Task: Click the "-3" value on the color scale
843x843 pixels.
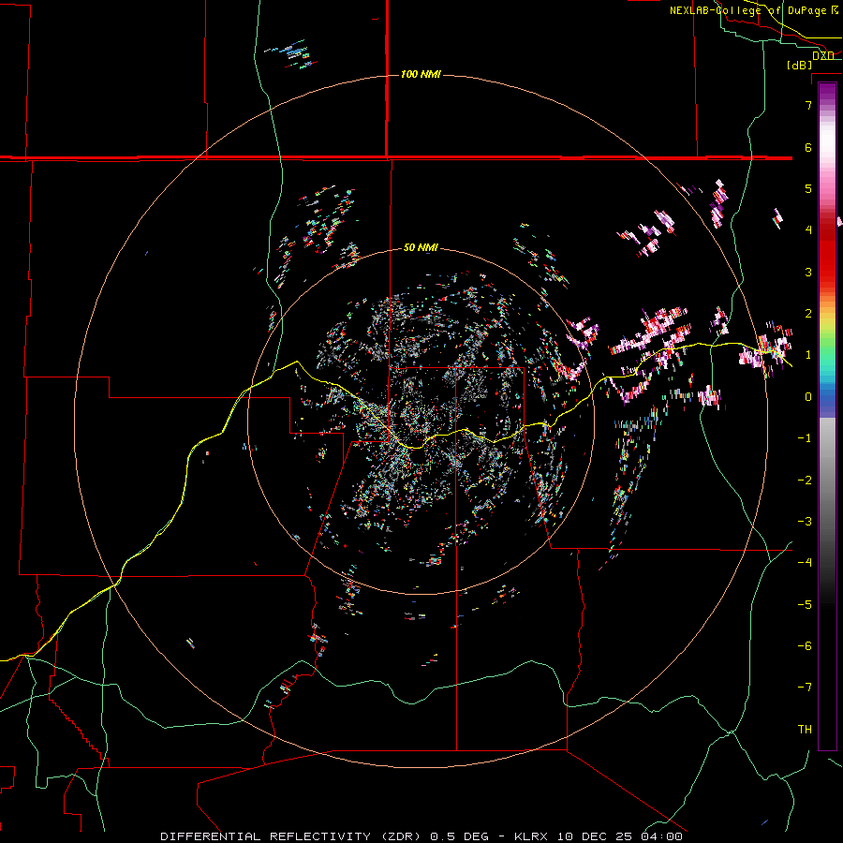Action: [805, 522]
